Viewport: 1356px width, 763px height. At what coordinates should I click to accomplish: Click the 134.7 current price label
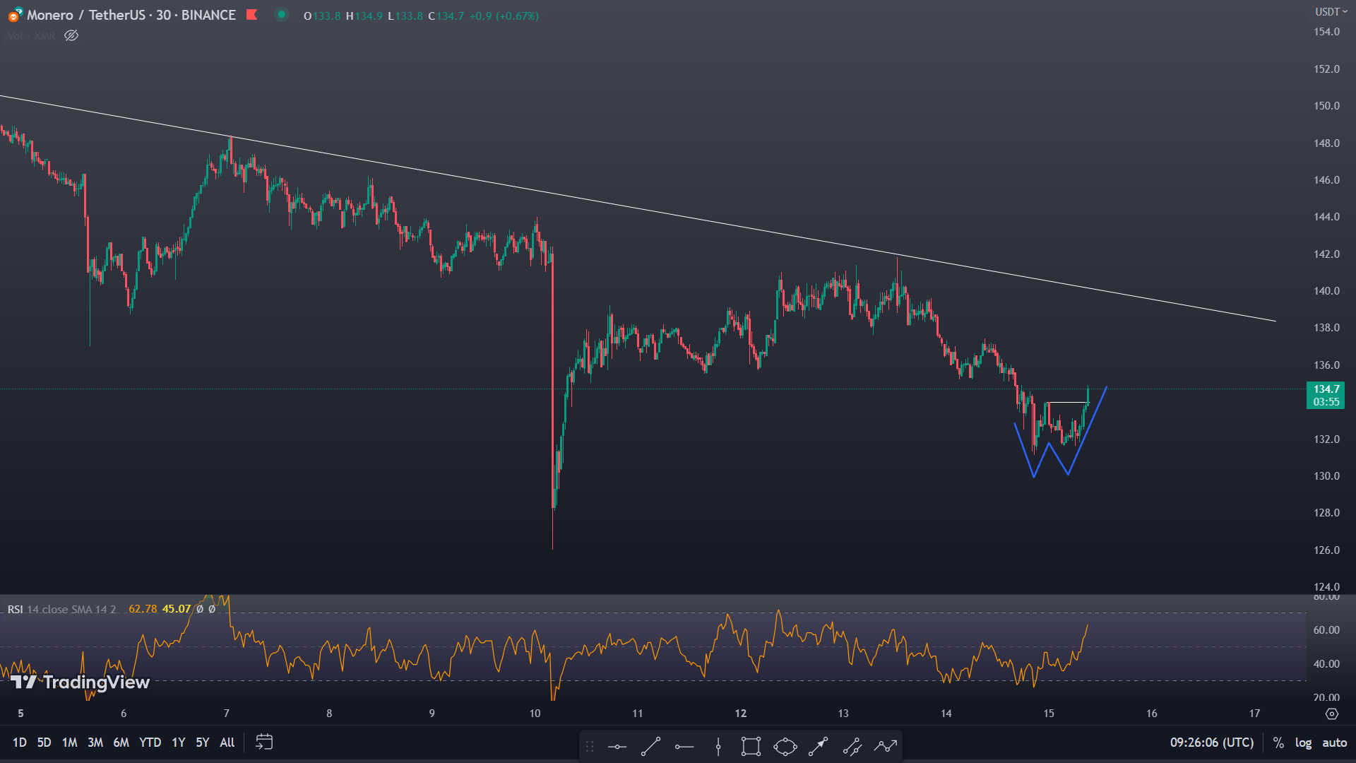coord(1326,395)
